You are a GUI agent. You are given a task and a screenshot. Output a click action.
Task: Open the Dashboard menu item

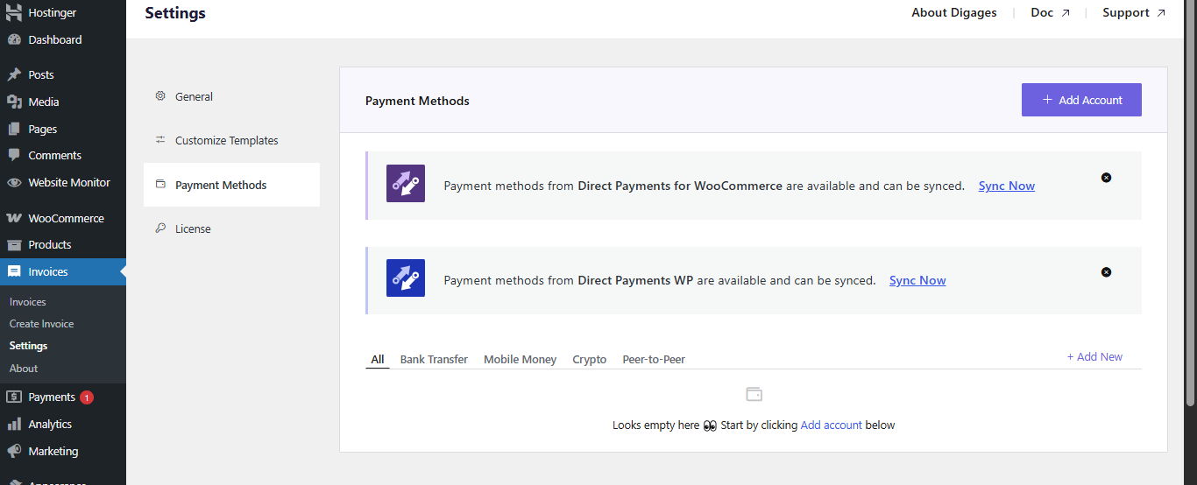pos(63,39)
